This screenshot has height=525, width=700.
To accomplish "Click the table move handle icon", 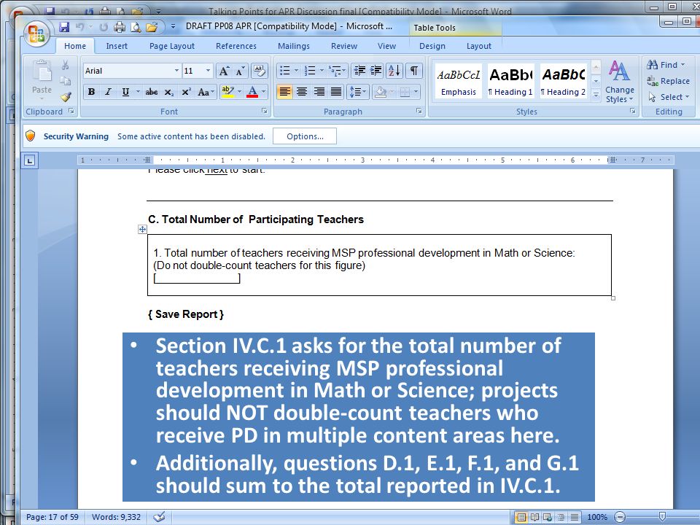I will pos(142,230).
